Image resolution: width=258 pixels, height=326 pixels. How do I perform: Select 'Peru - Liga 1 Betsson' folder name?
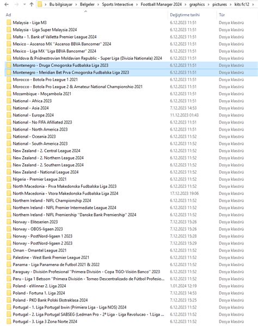tap(89, 279)
